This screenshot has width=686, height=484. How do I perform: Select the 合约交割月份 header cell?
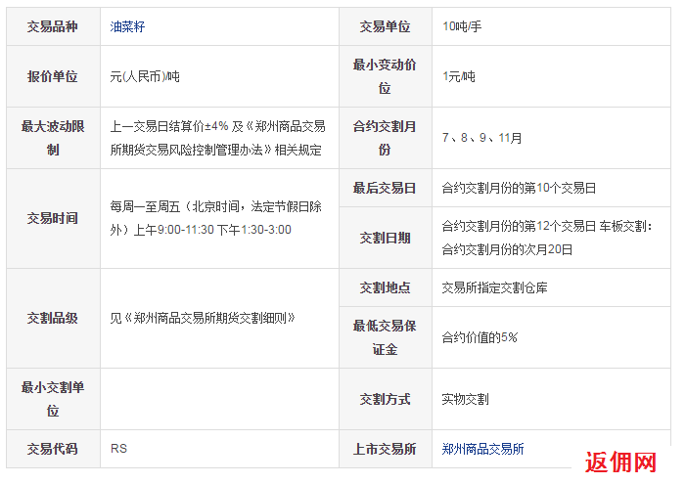pos(385,138)
